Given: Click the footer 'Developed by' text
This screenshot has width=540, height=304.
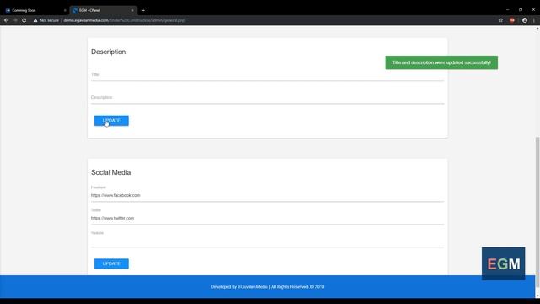Looking at the screenshot, I should point(267,287).
